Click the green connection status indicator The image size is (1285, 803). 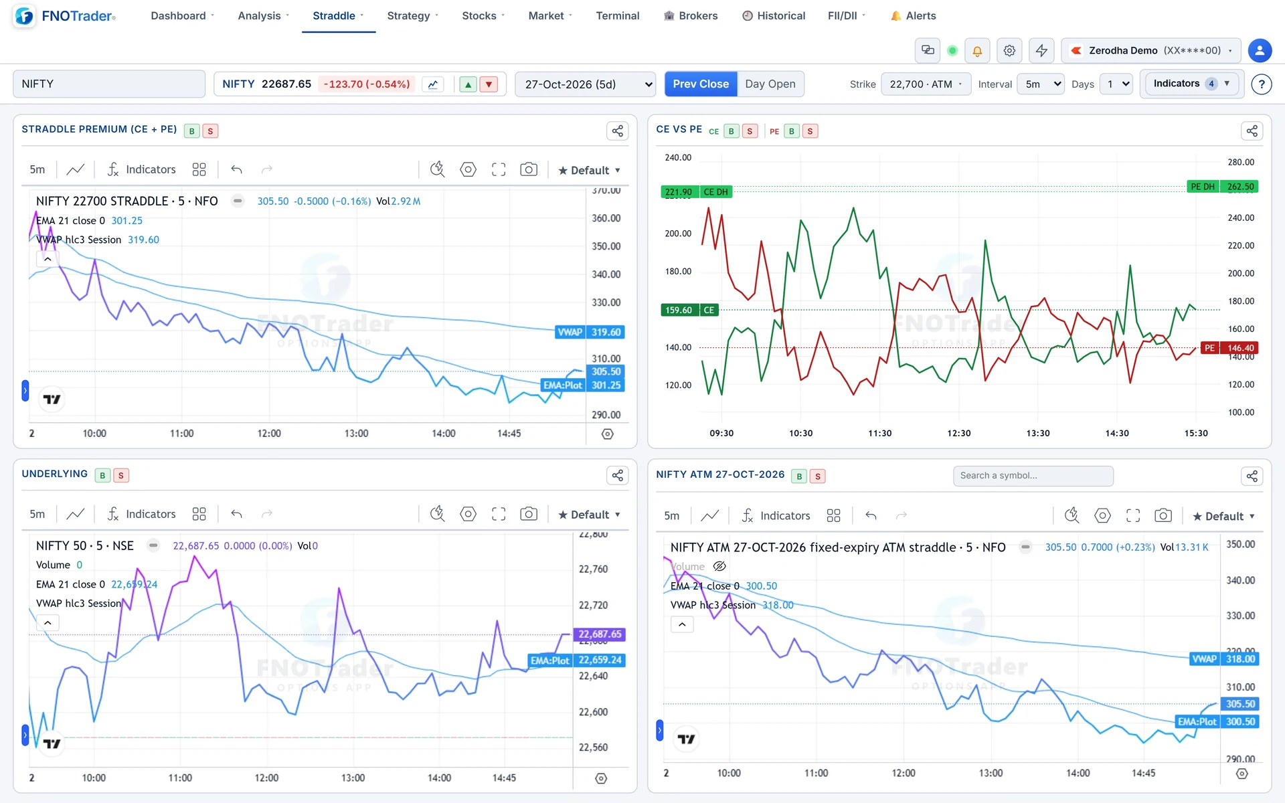[x=952, y=50]
